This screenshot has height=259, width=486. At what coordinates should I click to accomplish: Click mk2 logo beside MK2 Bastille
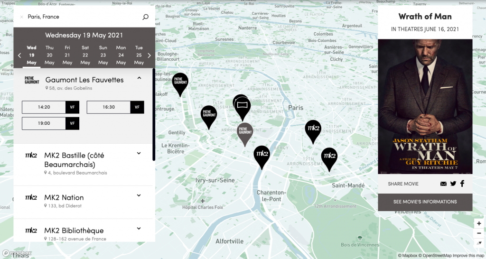coord(31,155)
